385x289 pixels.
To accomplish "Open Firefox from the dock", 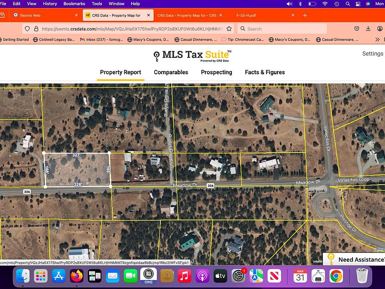I will (76, 276).
